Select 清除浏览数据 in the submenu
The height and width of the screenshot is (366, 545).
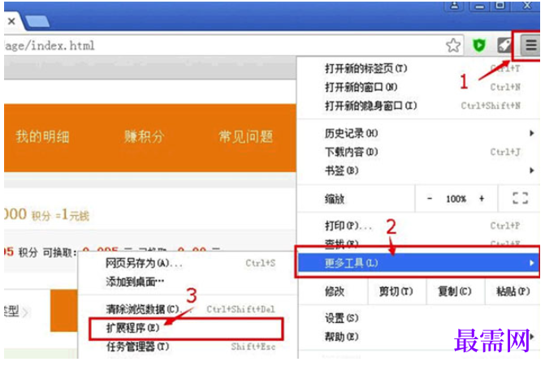[188, 308]
